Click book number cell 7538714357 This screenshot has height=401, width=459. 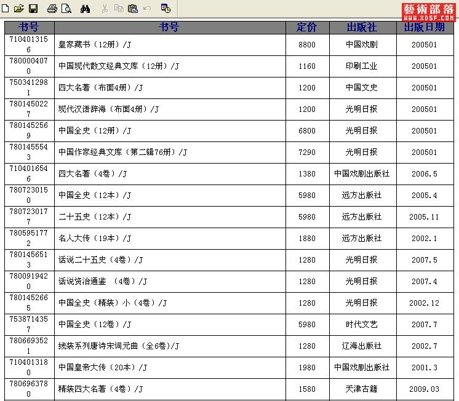pos(30,325)
